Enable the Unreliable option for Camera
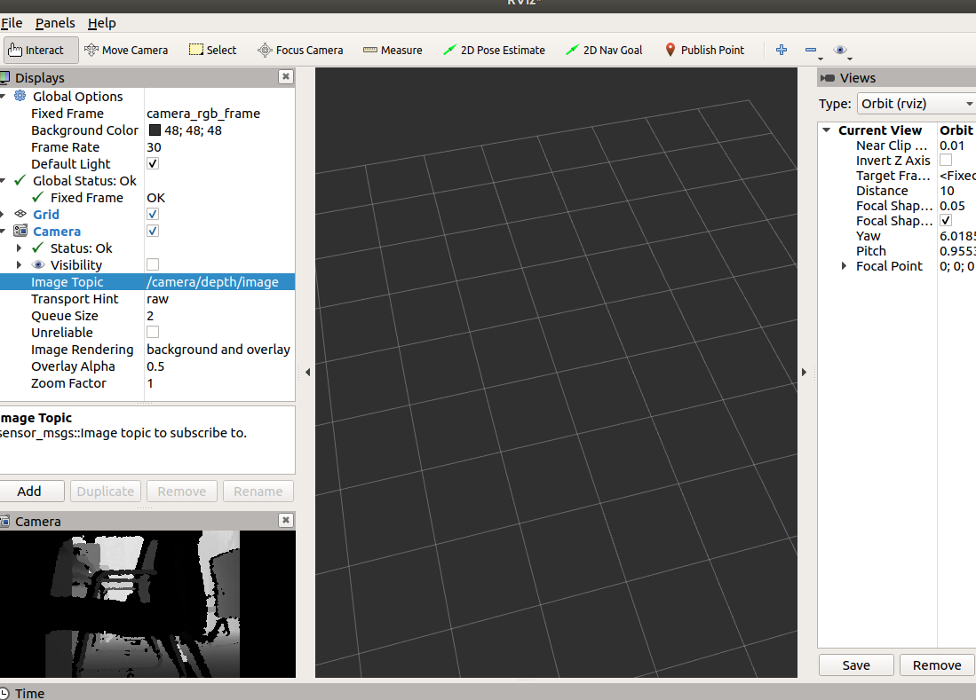 (152, 332)
